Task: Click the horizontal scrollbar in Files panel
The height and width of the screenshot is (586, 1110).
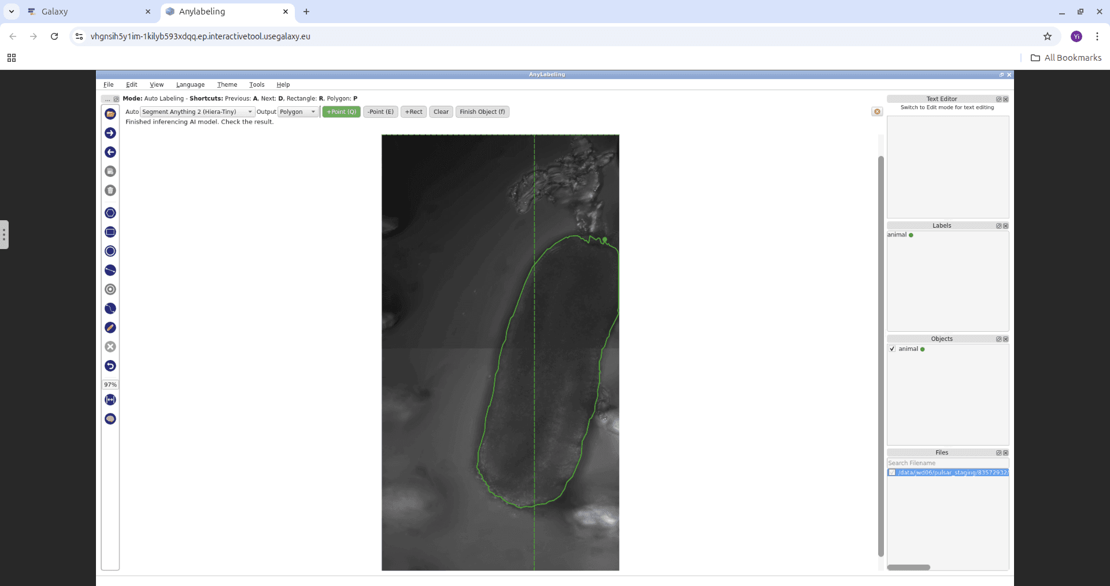Action: pyautogui.click(x=908, y=568)
